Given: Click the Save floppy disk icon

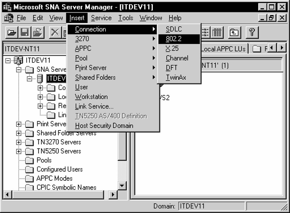Looking at the screenshot, I should (x=24, y=32).
